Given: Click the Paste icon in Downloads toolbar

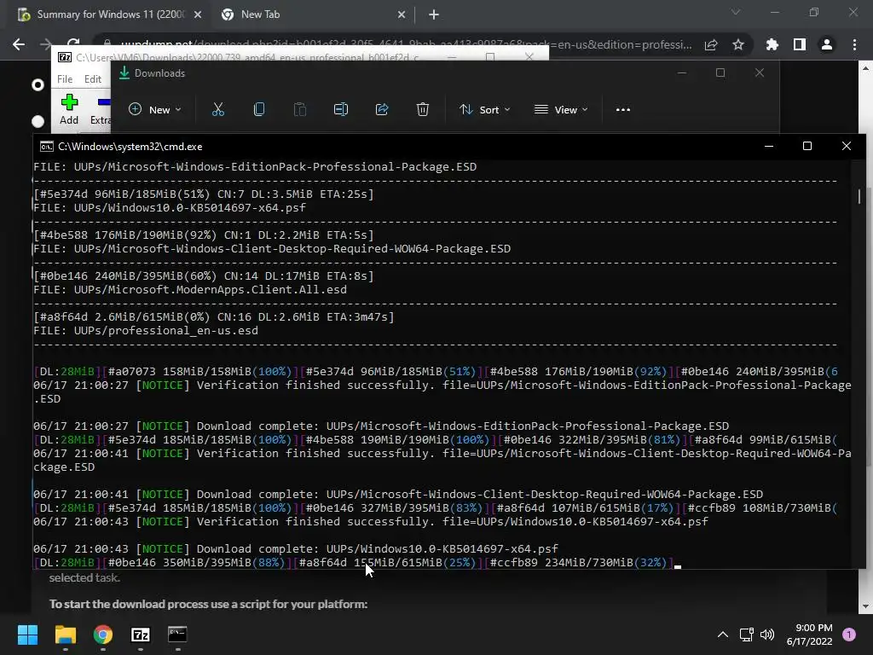Looking at the screenshot, I should [x=299, y=110].
